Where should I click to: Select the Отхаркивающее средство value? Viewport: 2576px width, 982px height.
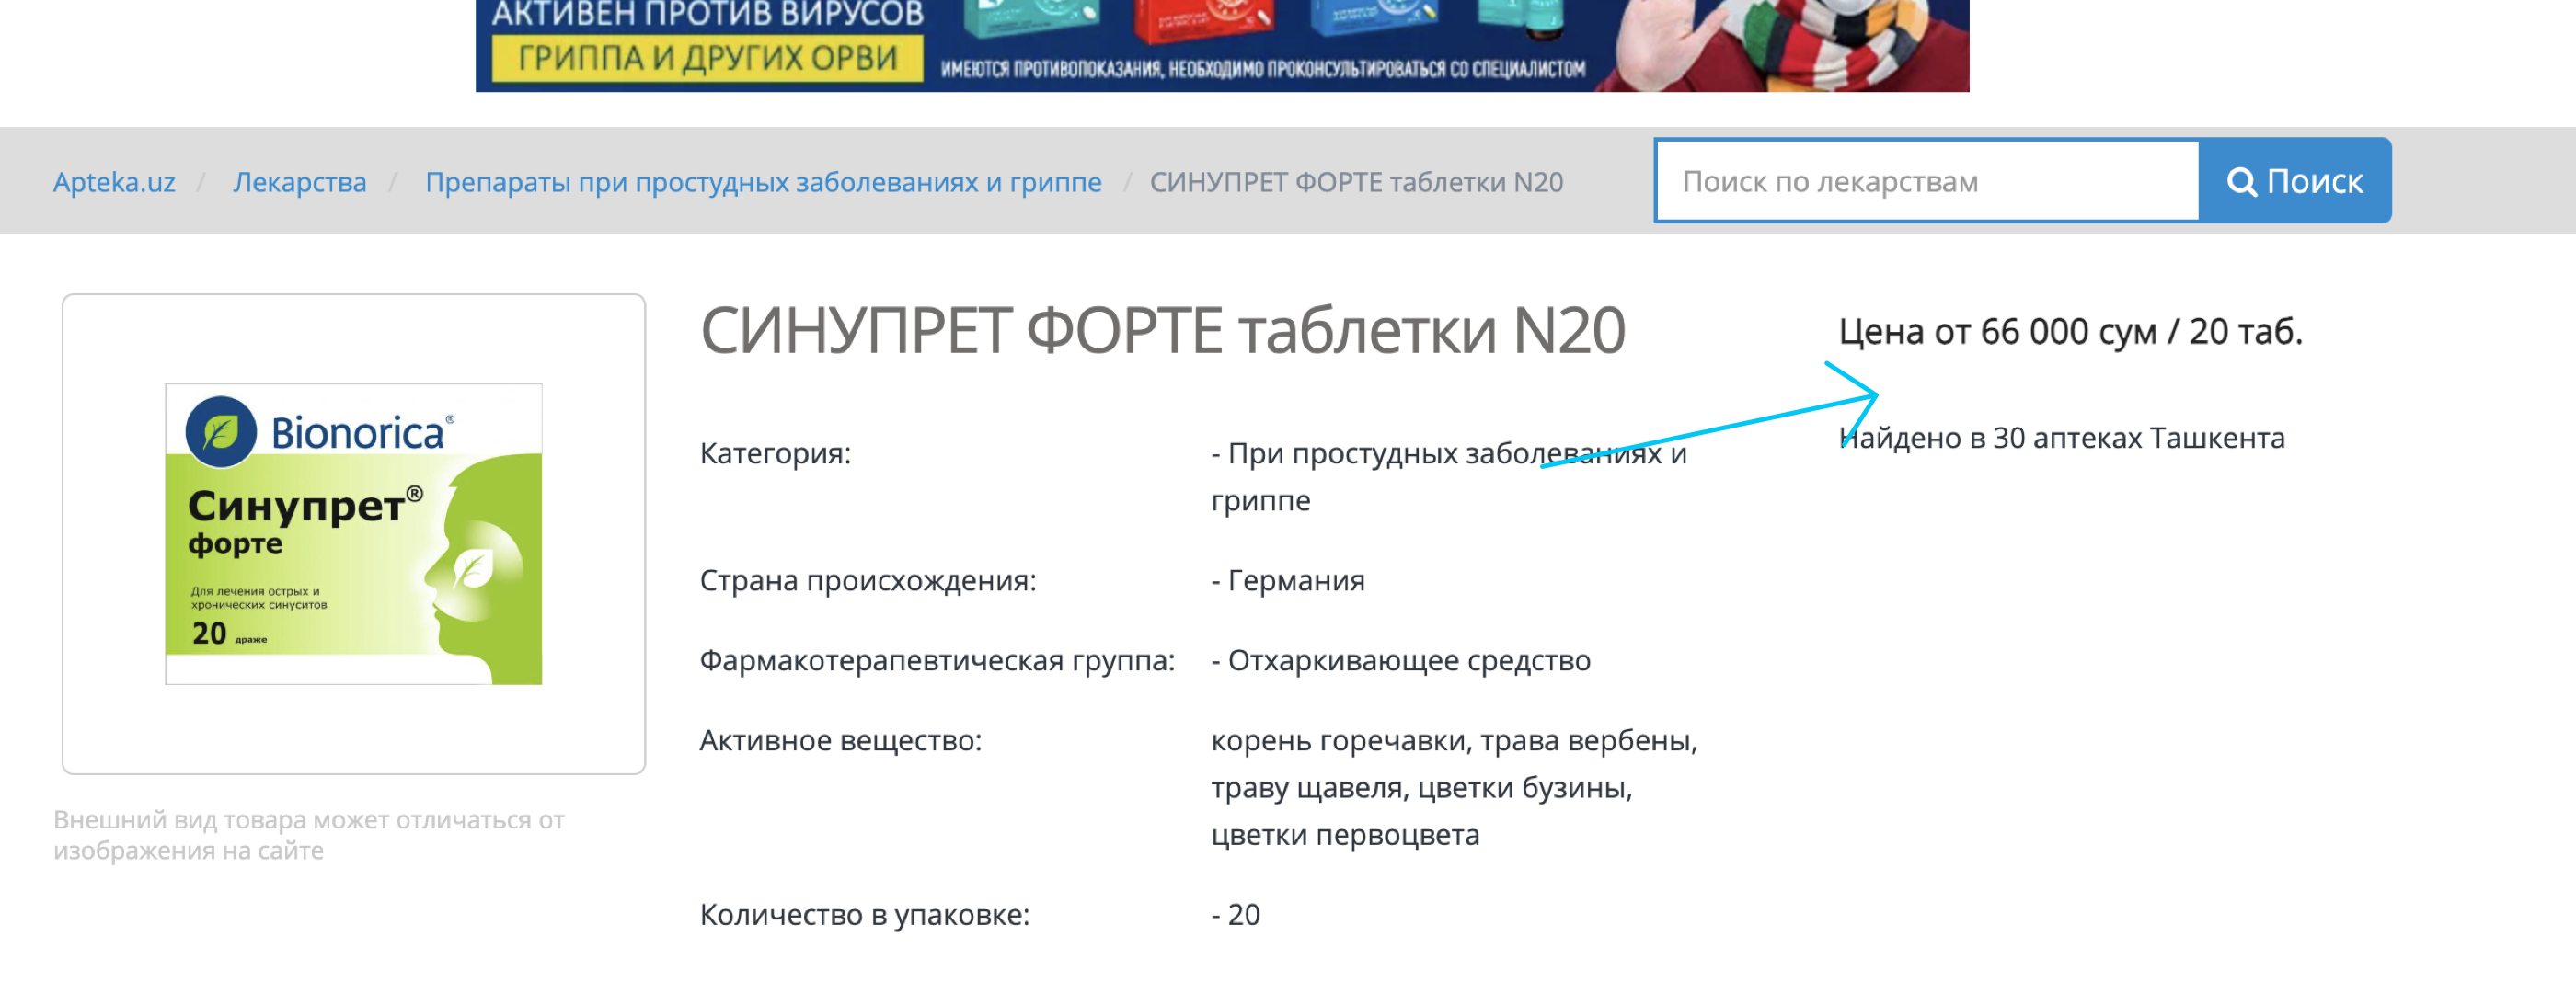[1401, 660]
